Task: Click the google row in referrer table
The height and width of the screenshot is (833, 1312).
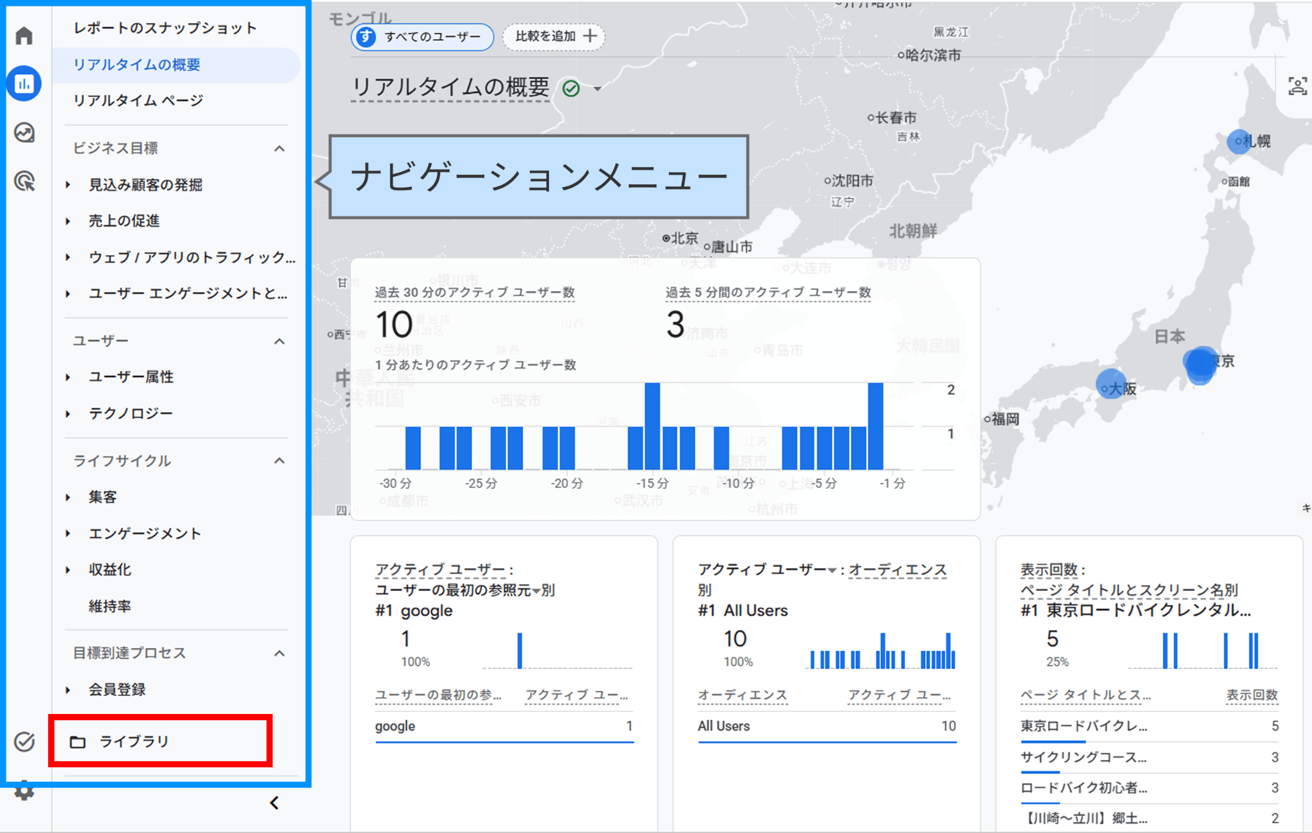Action: click(504, 726)
